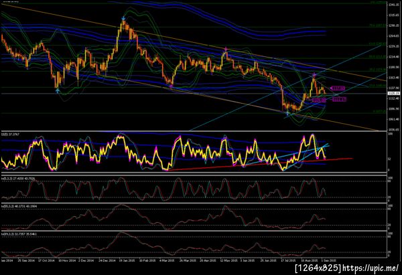
Task: Click the 2 Dec 2014 date label
Action: (x=86, y=260)
